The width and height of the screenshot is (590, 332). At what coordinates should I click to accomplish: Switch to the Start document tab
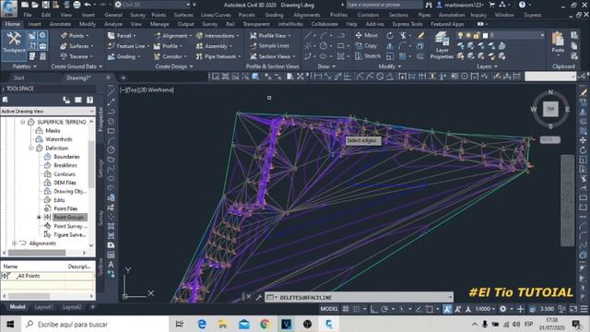(x=18, y=77)
